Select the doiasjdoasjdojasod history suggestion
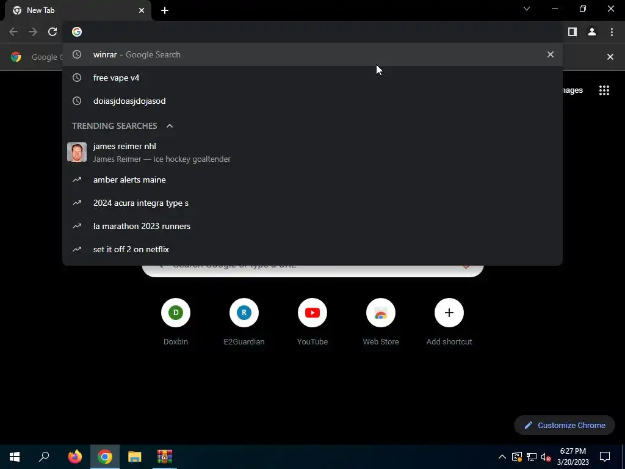Image resolution: width=625 pixels, height=469 pixels. click(x=312, y=101)
